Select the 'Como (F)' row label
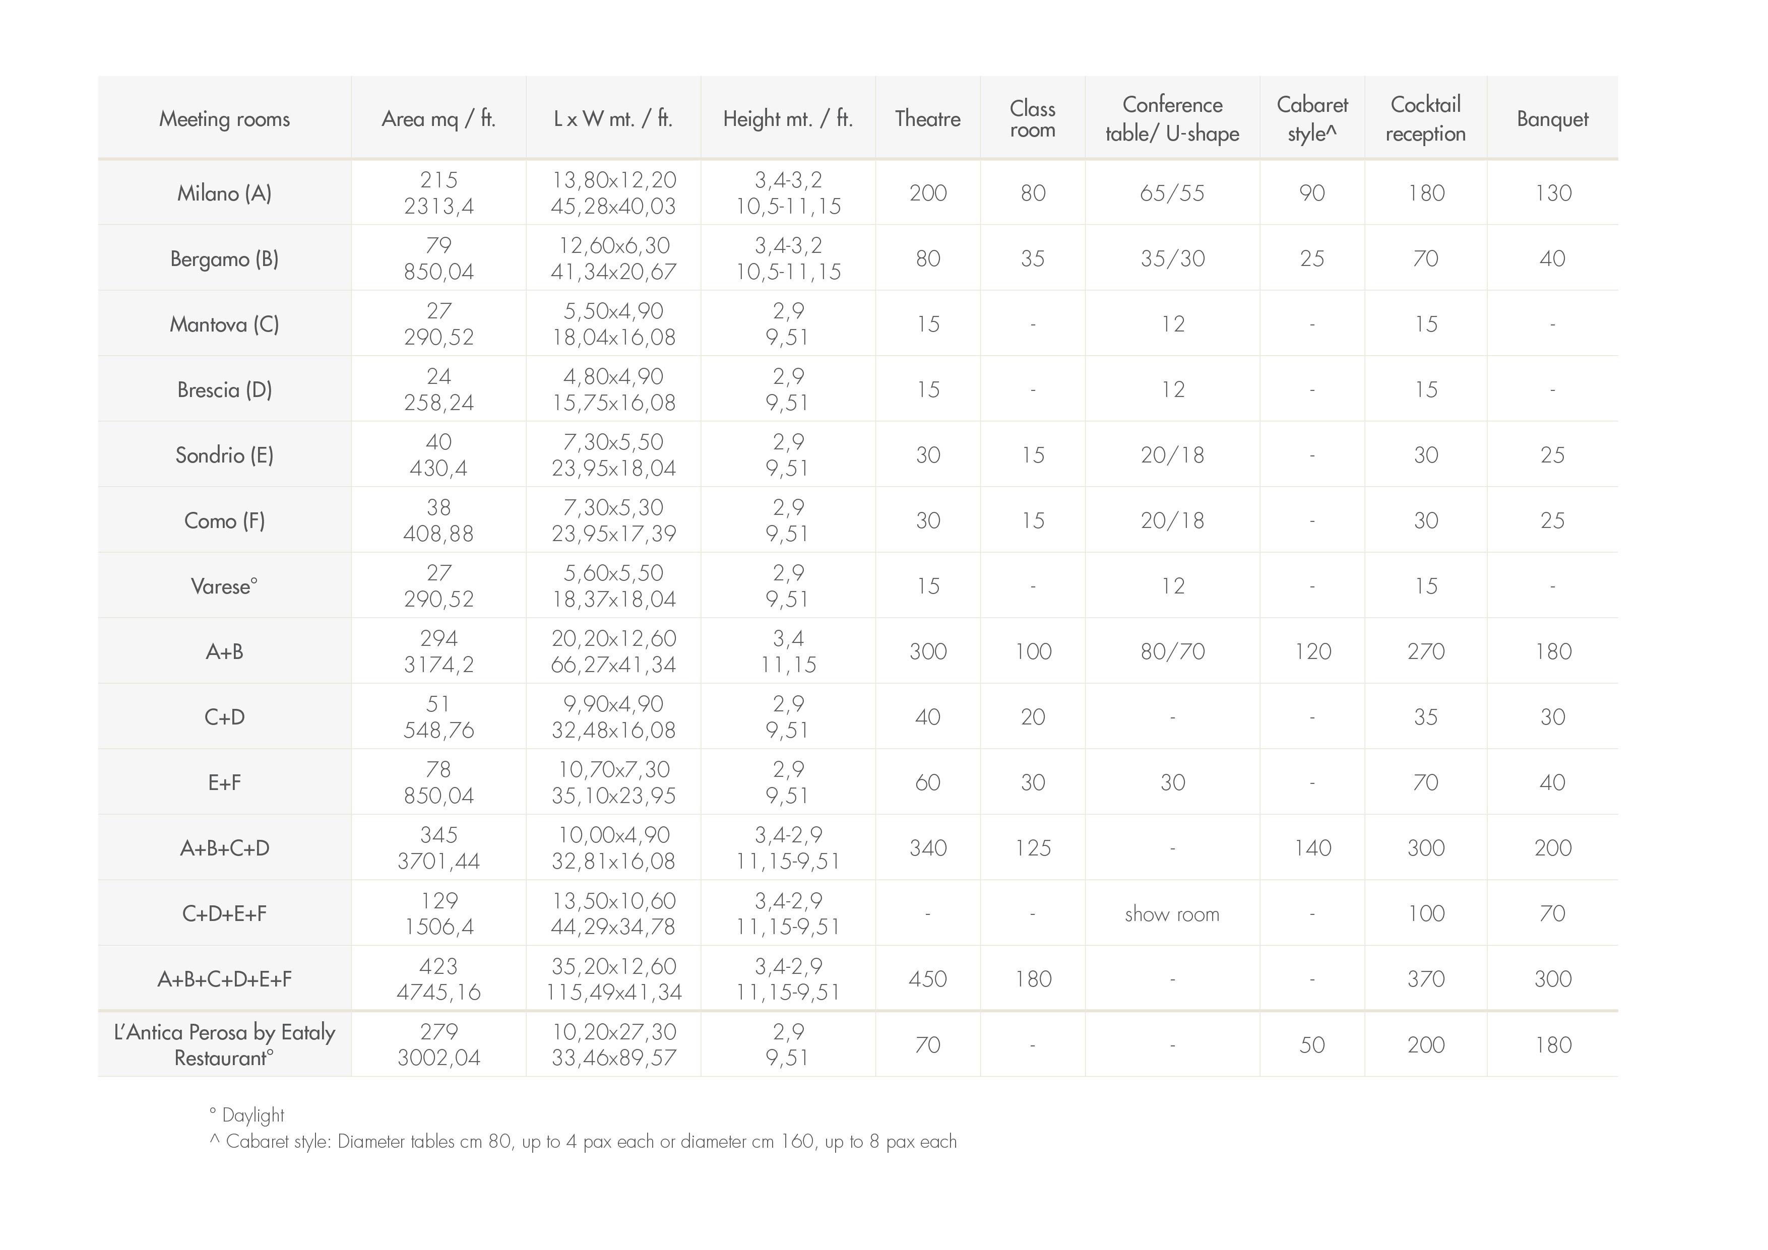This screenshot has height=1250, width=1768. 224,521
